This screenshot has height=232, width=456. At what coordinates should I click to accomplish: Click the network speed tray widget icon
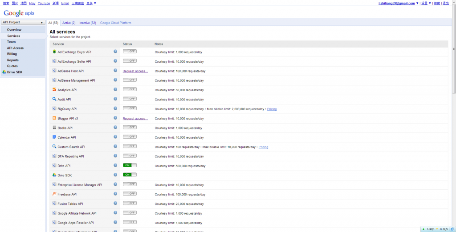click(x=452, y=229)
